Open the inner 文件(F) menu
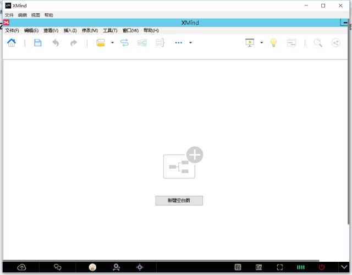This screenshot has height=275, width=352. coord(12,30)
